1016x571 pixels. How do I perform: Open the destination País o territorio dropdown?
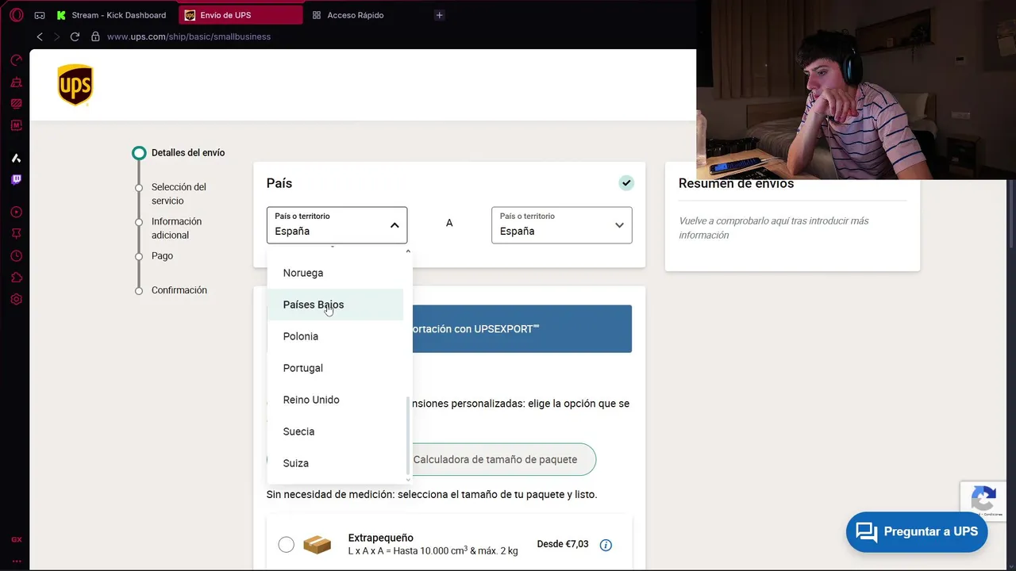pyautogui.click(x=562, y=225)
